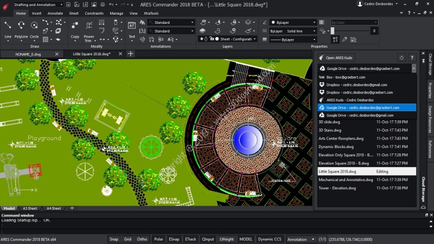Toggle QInput quick input
Viewport: 434px width, 244px height.
pyautogui.click(x=208, y=239)
